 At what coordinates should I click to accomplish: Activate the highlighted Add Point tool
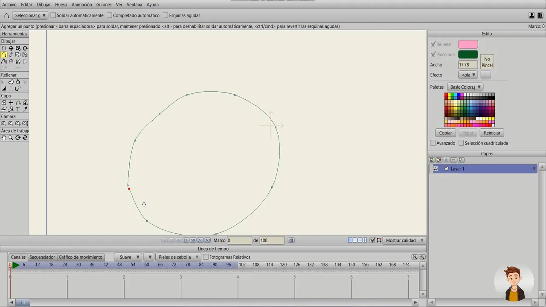coord(4,55)
